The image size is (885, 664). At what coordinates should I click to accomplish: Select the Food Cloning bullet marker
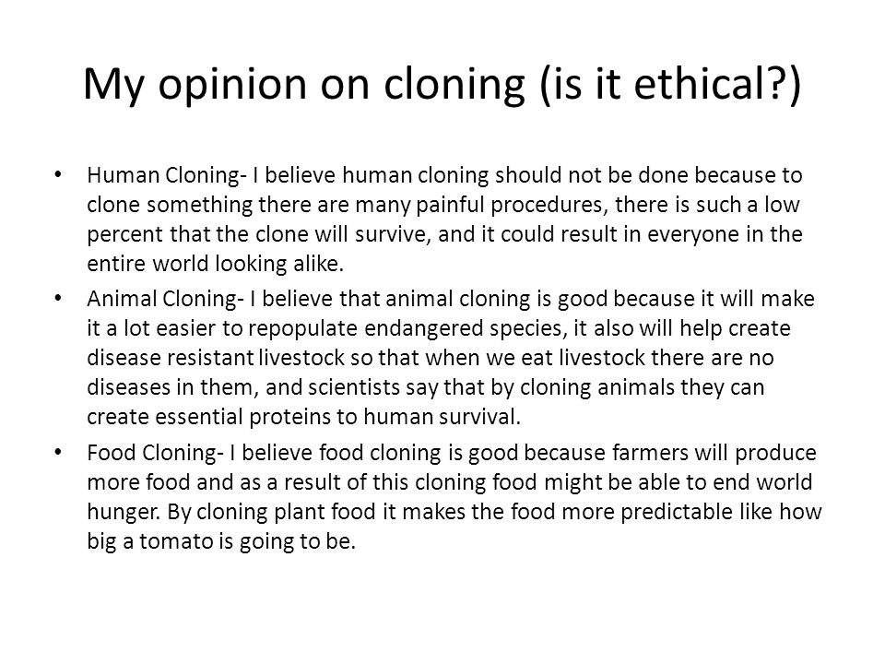[57, 453]
